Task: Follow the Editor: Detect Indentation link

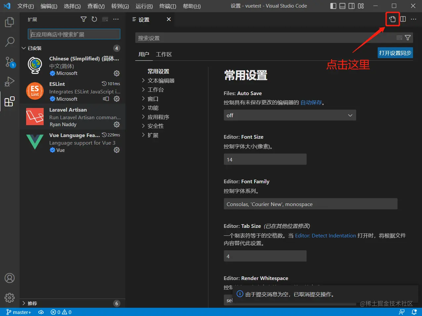Action: 325,236
